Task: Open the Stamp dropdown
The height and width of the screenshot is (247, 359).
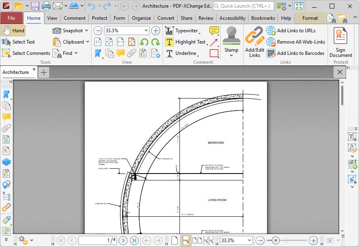Action: [231, 55]
